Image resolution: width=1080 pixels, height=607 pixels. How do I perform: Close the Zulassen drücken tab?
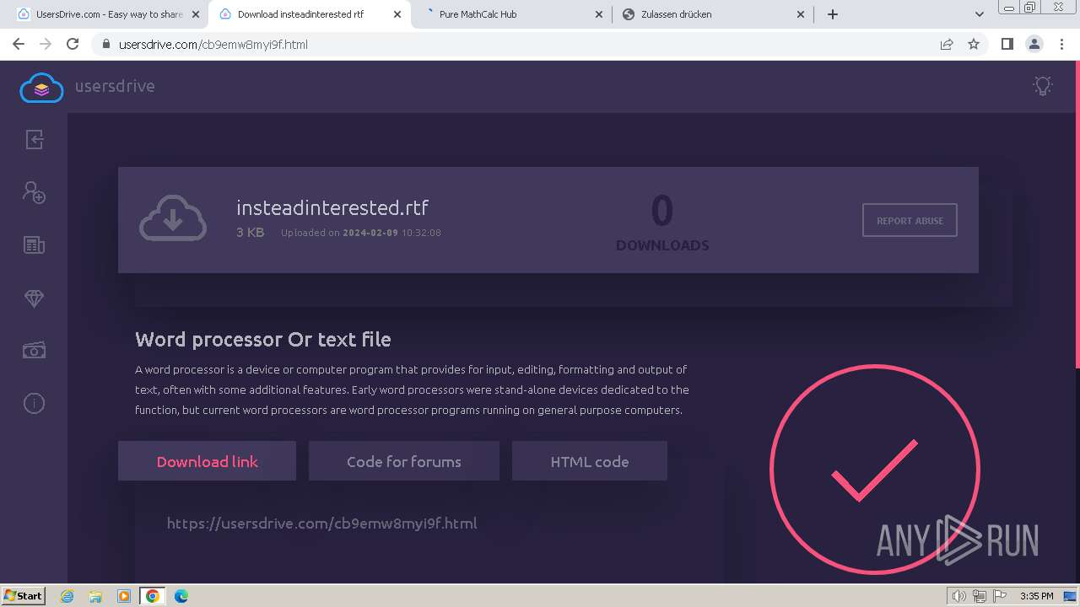(x=801, y=14)
